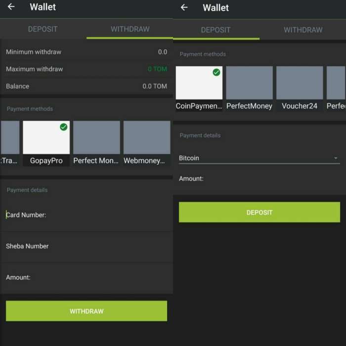The image size is (346, 346).
Task: Select the GopayPro payment method
Action: click(x=46, y=143)
